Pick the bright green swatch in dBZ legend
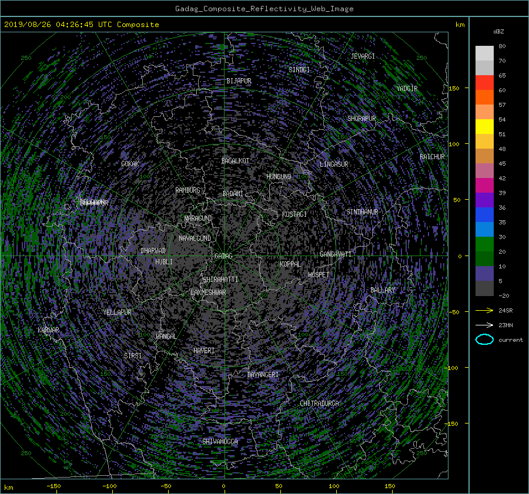This screenshot has width=529, height=494. click(484, 244)
